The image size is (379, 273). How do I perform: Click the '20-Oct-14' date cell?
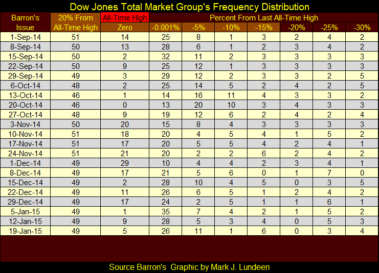click(x=26, y=105)
